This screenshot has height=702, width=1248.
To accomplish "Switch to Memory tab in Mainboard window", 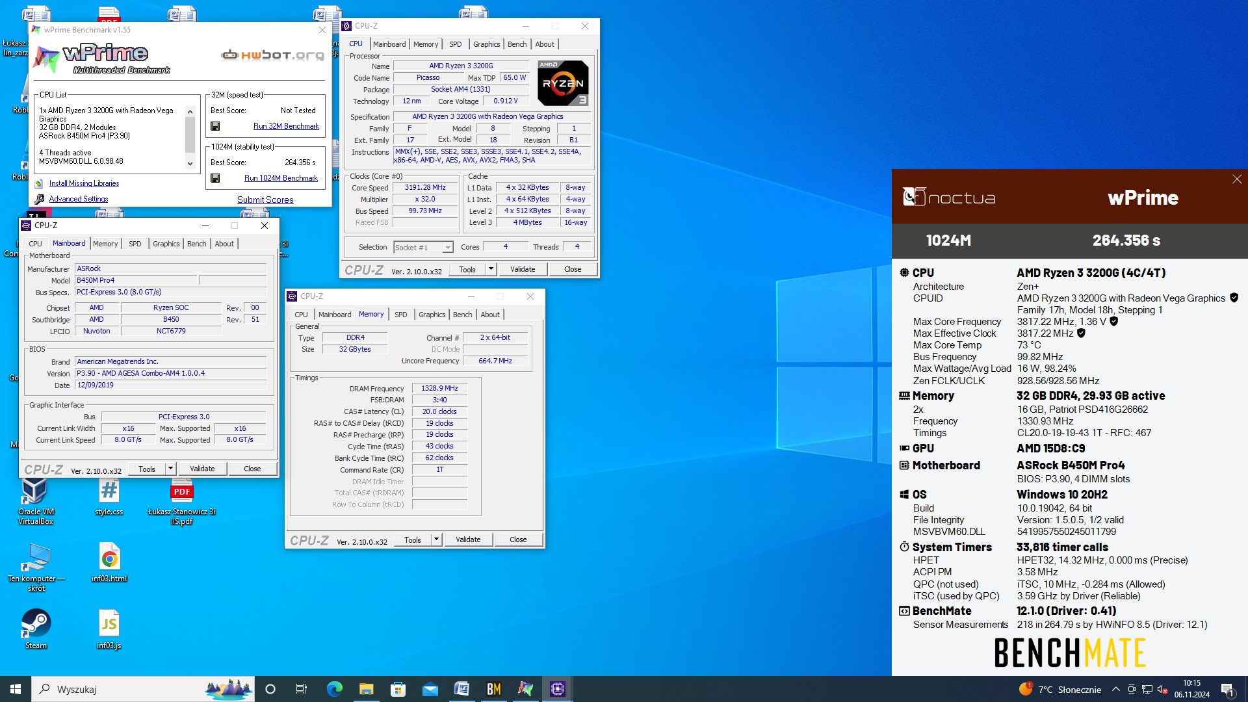I will pyautogui.click(x=105, y=244).
